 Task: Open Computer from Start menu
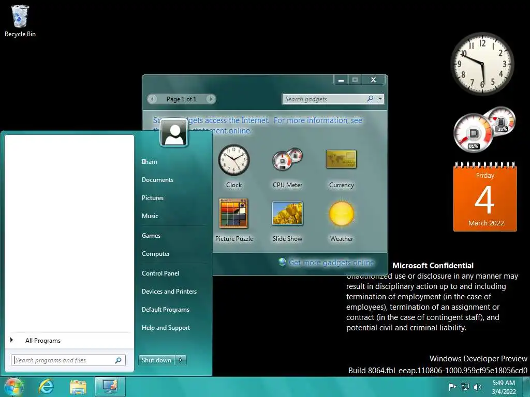click(x=156, y=253)
